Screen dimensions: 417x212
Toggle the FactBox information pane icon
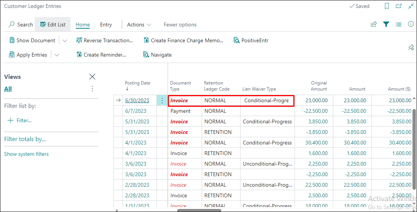[411, 25]
